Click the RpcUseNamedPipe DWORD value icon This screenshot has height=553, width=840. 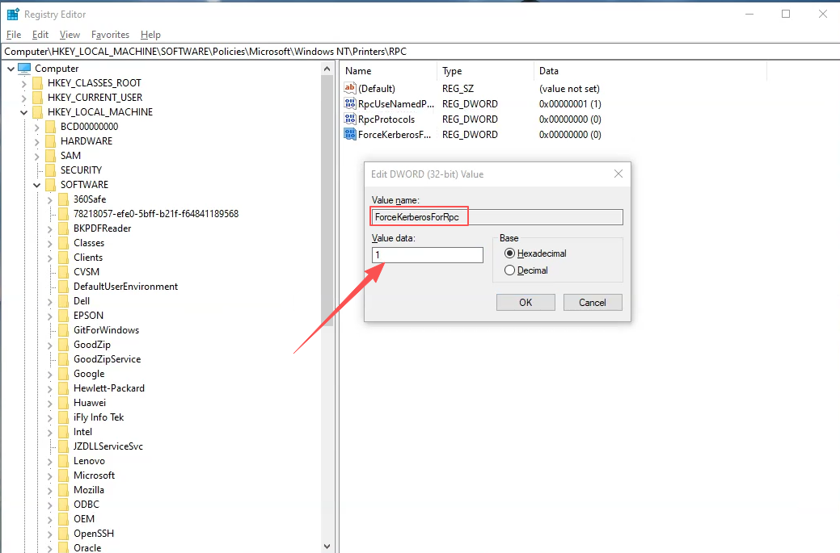coord(350,104)
